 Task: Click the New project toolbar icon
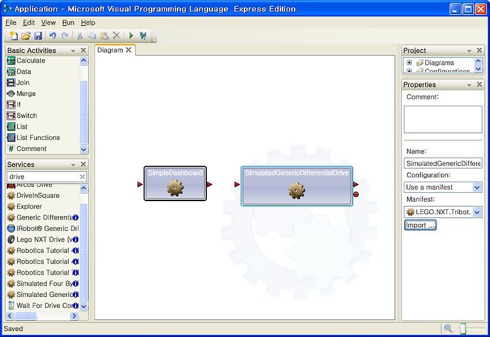(x=13, y=35)
